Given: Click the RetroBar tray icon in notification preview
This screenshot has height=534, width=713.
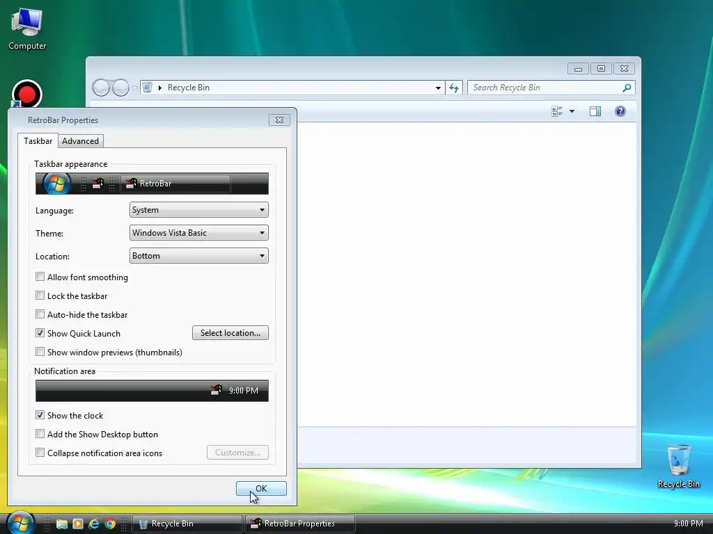Looking at the screenshot, I should click(x=217, y=390).
